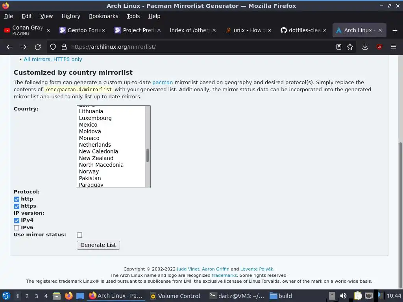
Task: Go back to the previous page
Action: (9, 47)
